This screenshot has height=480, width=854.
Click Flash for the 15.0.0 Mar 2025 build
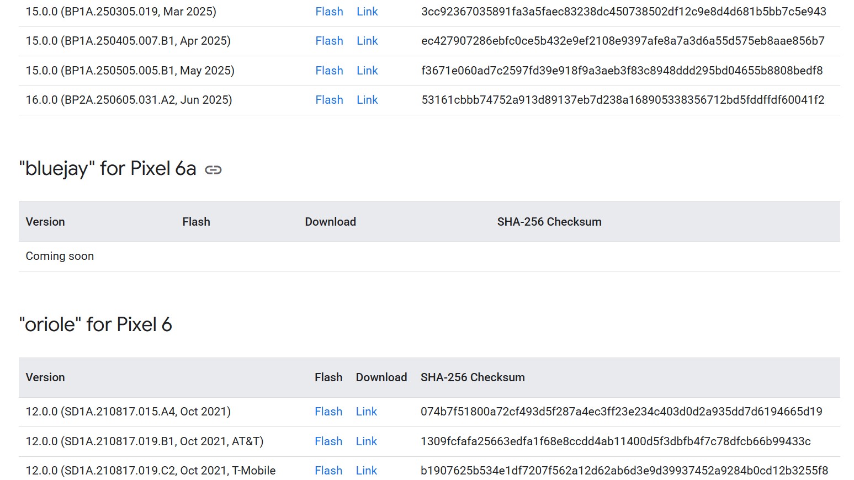329,12
